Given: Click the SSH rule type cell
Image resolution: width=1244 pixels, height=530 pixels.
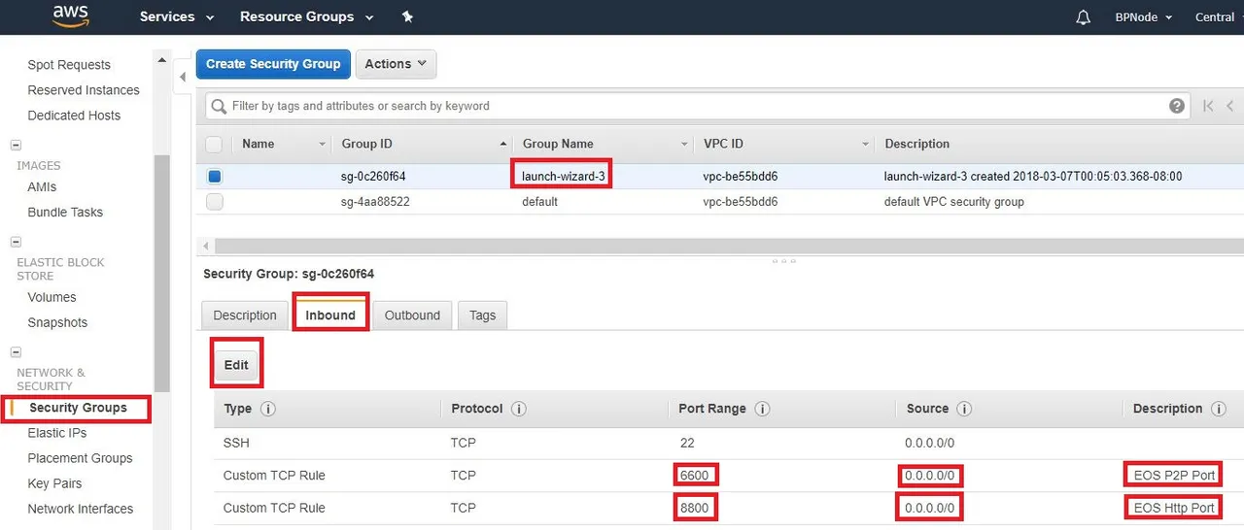Looking at the screenshot, I should click(x=237, y=443).
